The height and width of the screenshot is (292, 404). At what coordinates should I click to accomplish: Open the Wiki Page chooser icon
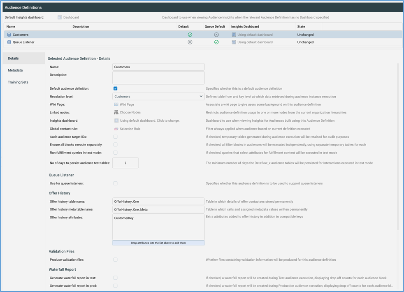click(x=116, y=105)
